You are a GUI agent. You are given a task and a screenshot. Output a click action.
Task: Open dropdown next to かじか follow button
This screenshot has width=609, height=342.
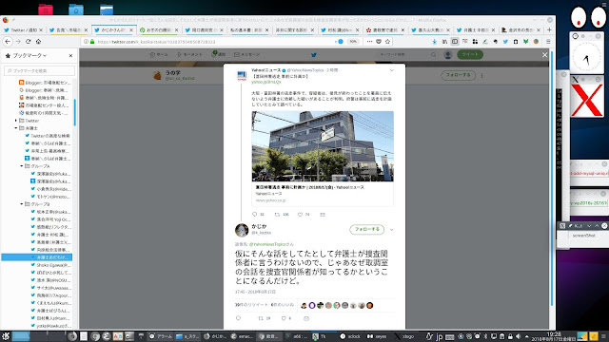click(391, 230)
